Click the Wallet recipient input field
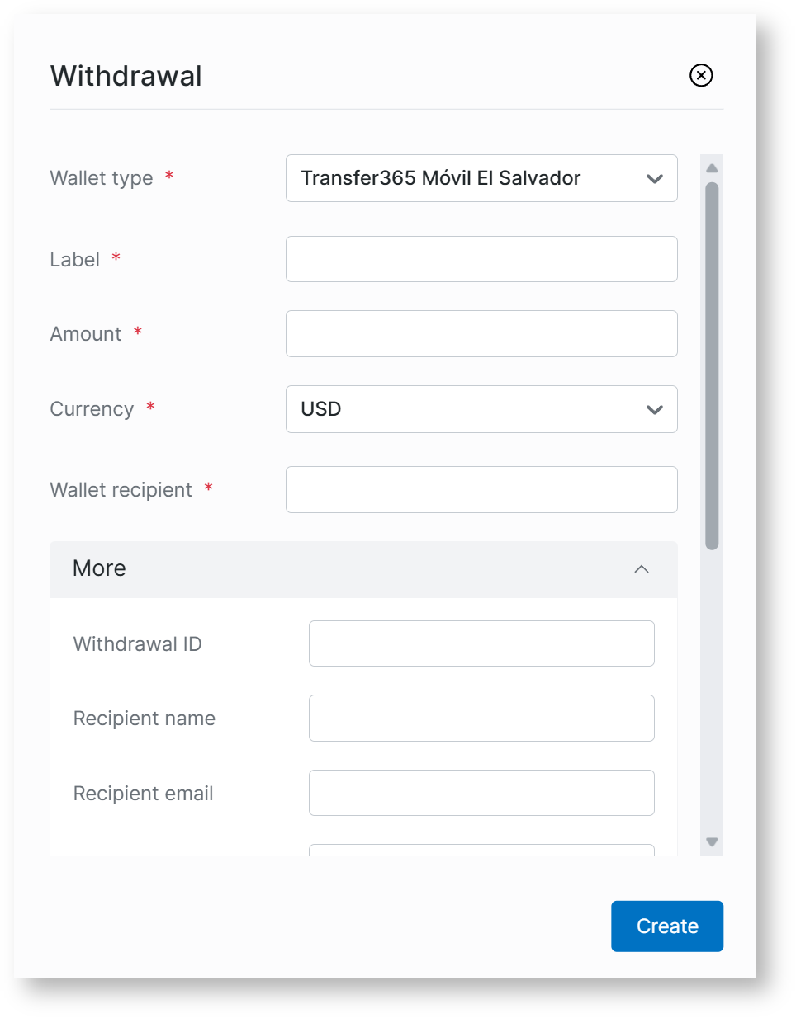 click(481, 489)
